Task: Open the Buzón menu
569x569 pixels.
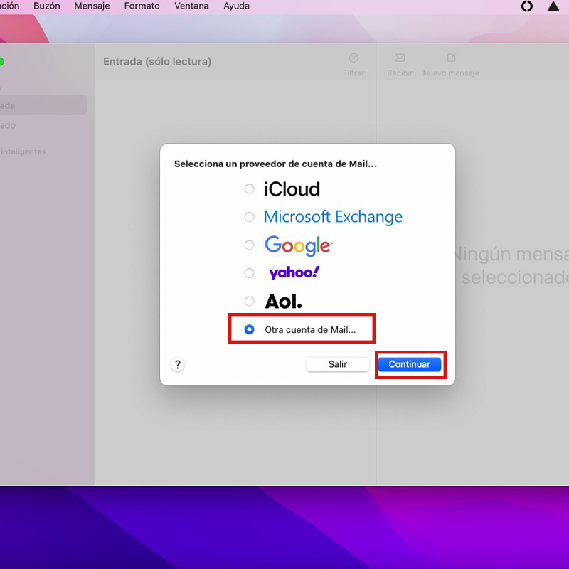Action: [x=47, y=6]
